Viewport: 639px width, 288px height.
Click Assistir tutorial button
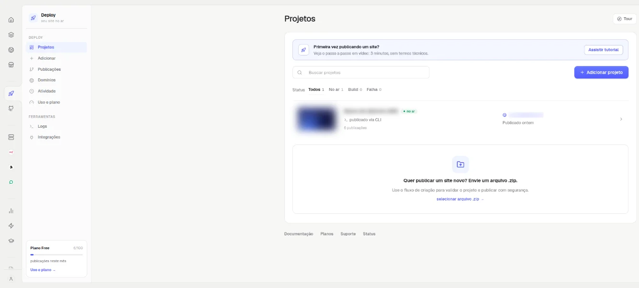click(604, 50)
